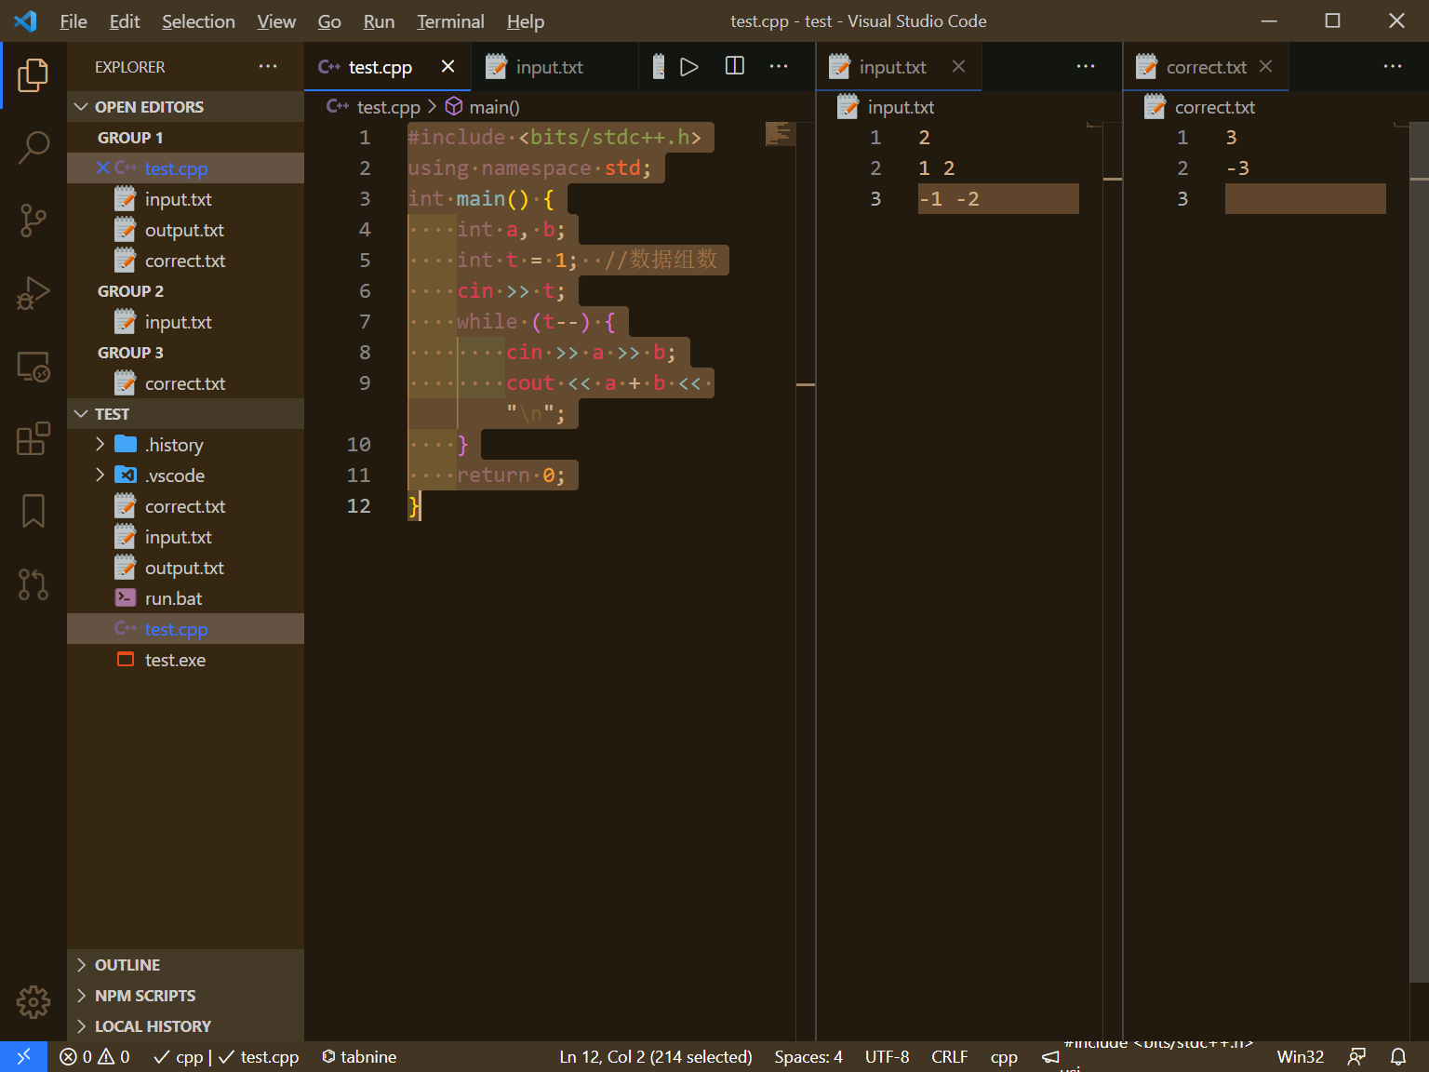1429x1072 pixels.
Task: Run the code using the play button
Action: click(x=689, y=66)
